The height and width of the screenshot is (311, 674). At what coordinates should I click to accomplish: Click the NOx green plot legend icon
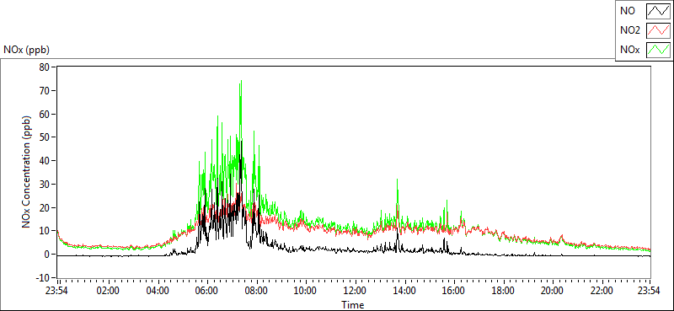pos(659,50)
